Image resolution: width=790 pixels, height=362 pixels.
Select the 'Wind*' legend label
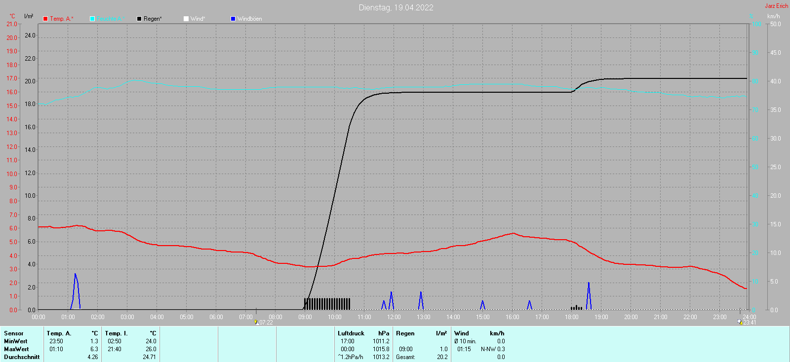197,19
